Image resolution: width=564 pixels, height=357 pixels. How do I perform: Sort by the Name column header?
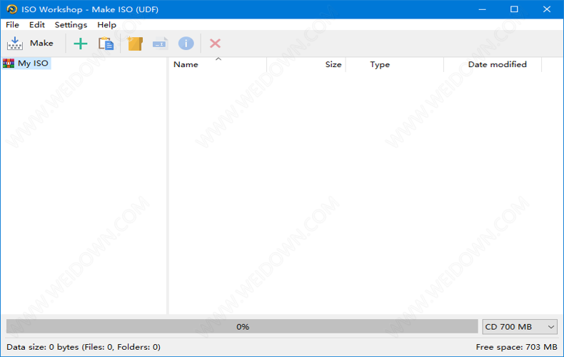click(x=218, y=64)
